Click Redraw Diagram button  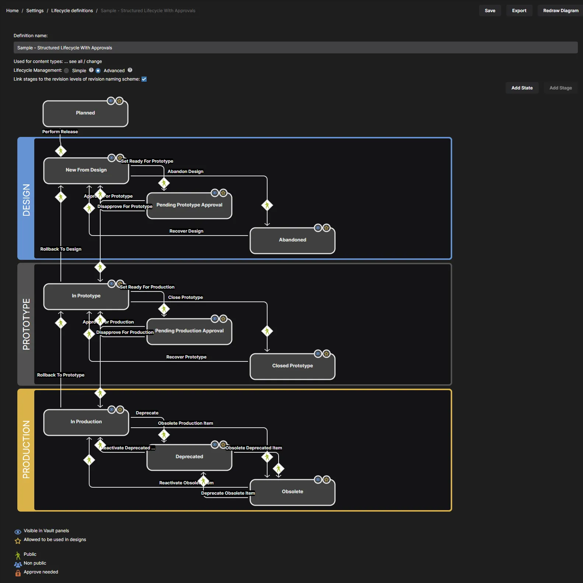coord(561,11)
